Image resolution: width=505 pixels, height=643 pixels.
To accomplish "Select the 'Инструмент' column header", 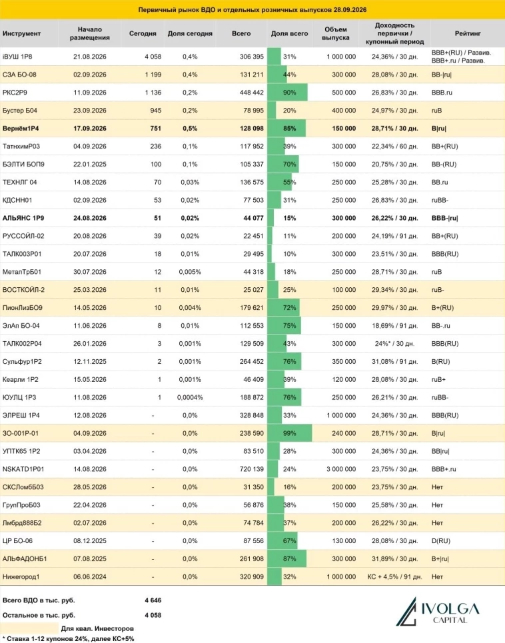I will (x=22, y=33).
